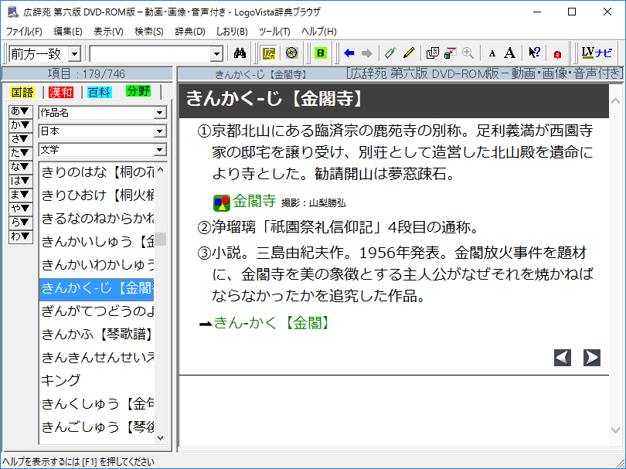Open the 日本 region dropdown
The width and height of the screenshot is (626, 469).
(x=160, y=131)
